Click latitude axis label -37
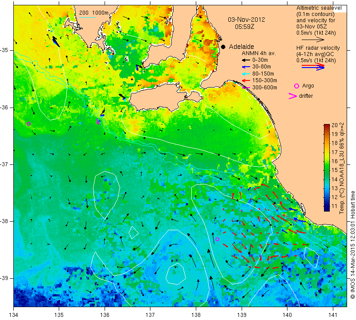 [x=4, y=164]
